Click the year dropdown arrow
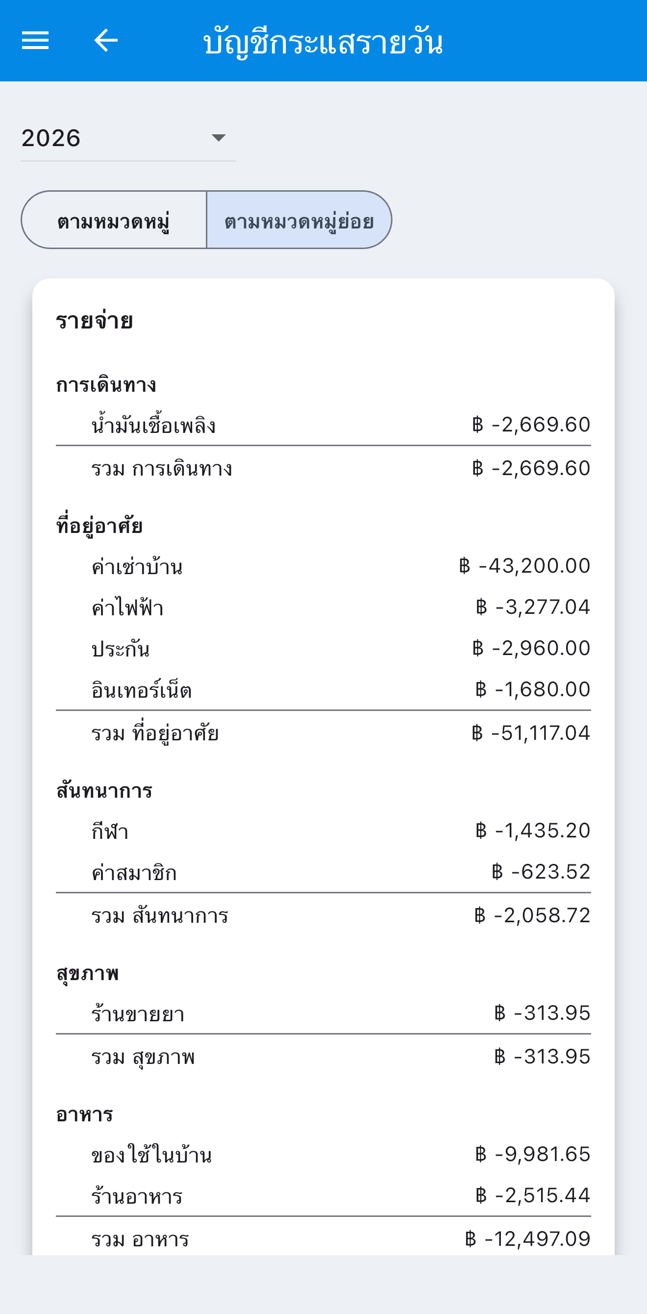Viewport: 647px width, 1314px height. (x=218, y=138)
